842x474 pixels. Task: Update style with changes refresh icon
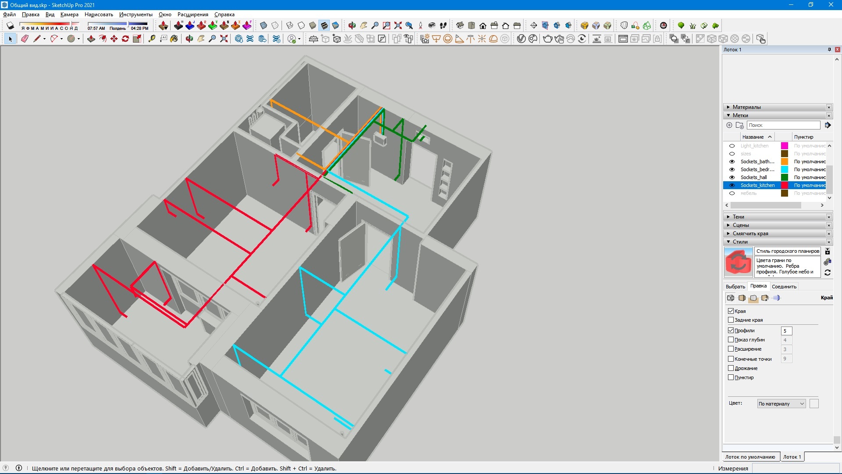point(828,273)
